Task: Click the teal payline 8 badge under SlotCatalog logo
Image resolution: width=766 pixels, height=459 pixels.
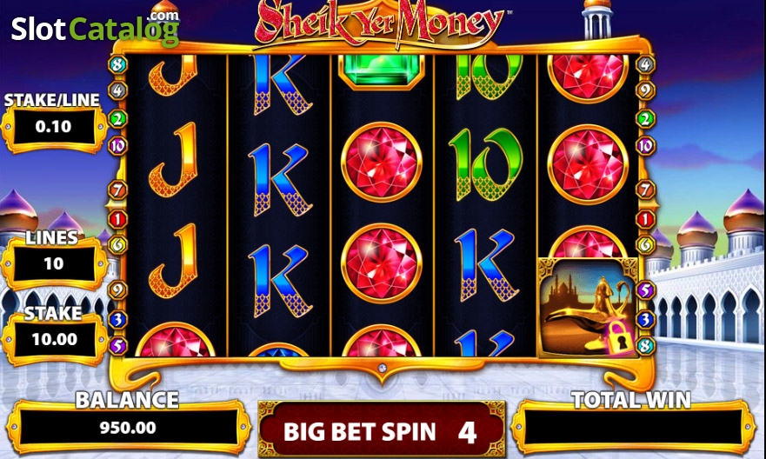Action: pyautogui.click(x=117, y=64)
